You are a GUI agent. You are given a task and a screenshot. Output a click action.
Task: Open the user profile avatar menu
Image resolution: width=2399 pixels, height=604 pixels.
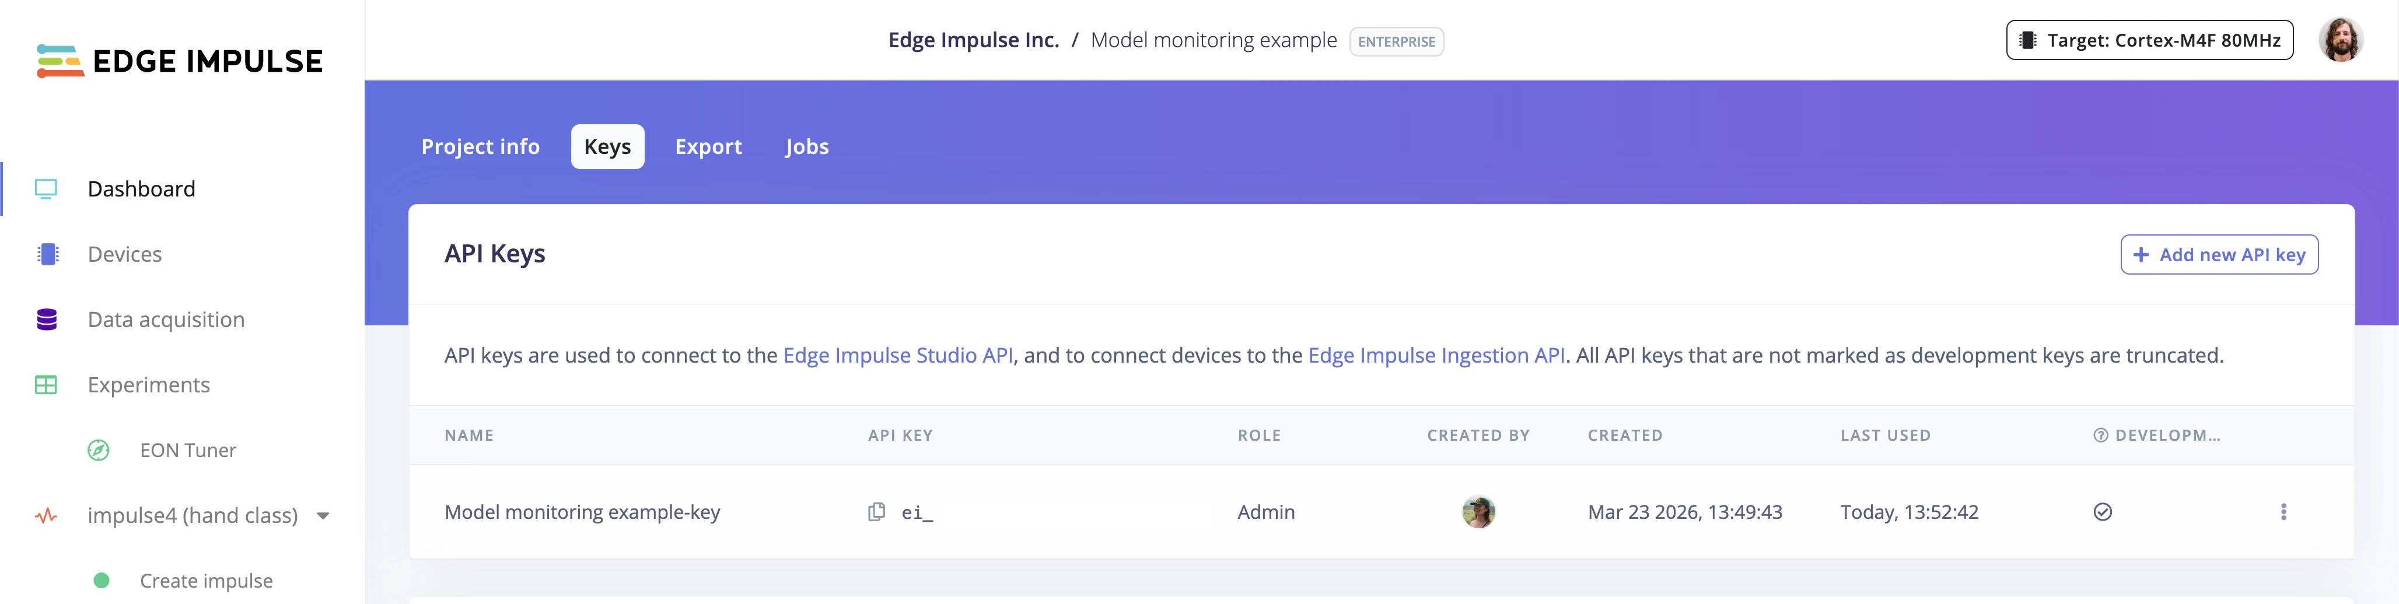pyautogui.click(x=2339, y=40)
